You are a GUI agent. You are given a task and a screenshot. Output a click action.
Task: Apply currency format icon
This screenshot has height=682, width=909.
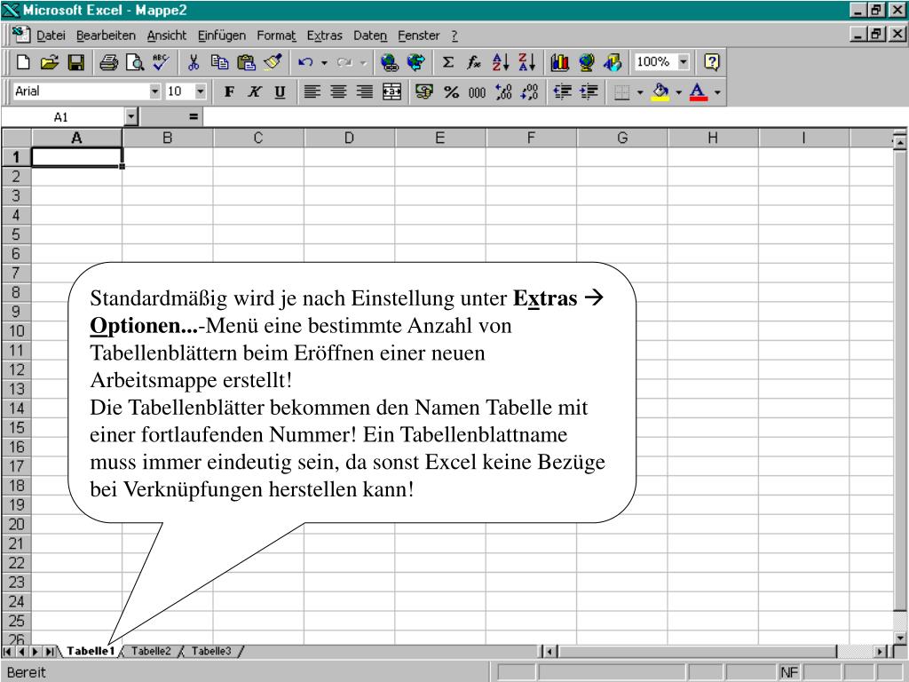pyautogui.click(x=425, y=91)
